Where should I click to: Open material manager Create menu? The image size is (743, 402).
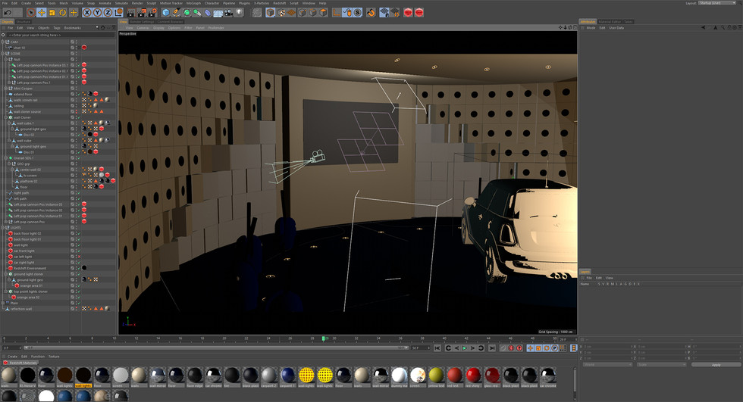pos(12,357)
